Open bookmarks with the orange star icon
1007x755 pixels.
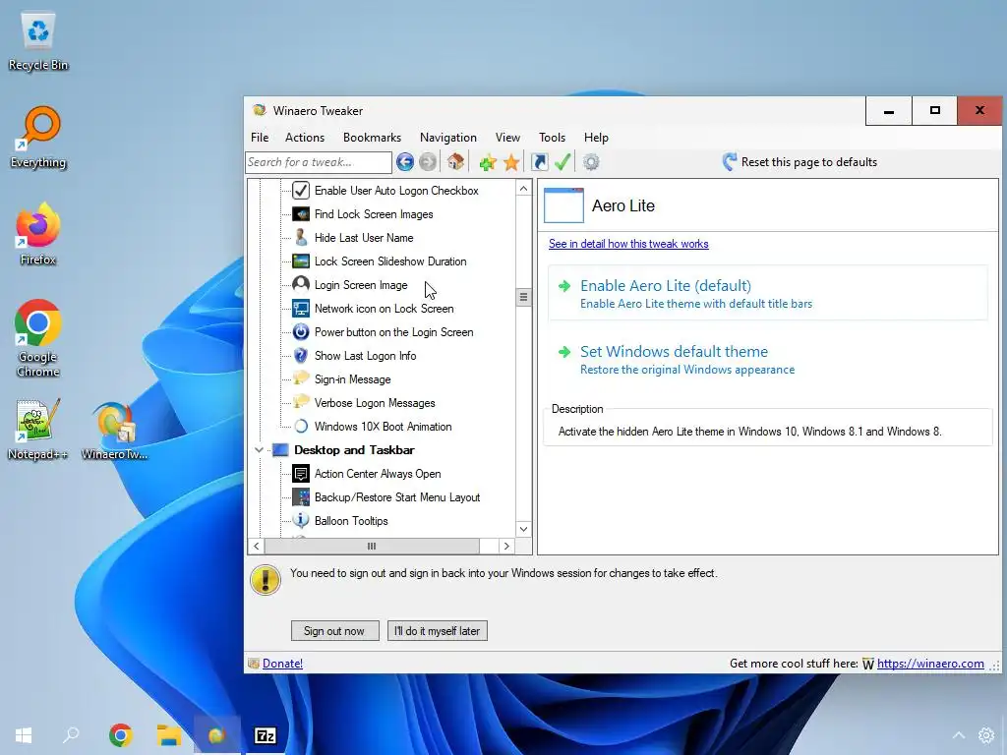point(511,162)
